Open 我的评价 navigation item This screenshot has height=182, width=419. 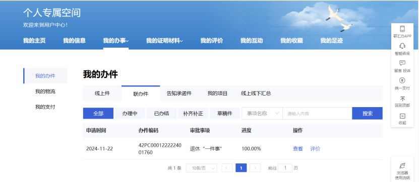(x=212, y=41)
